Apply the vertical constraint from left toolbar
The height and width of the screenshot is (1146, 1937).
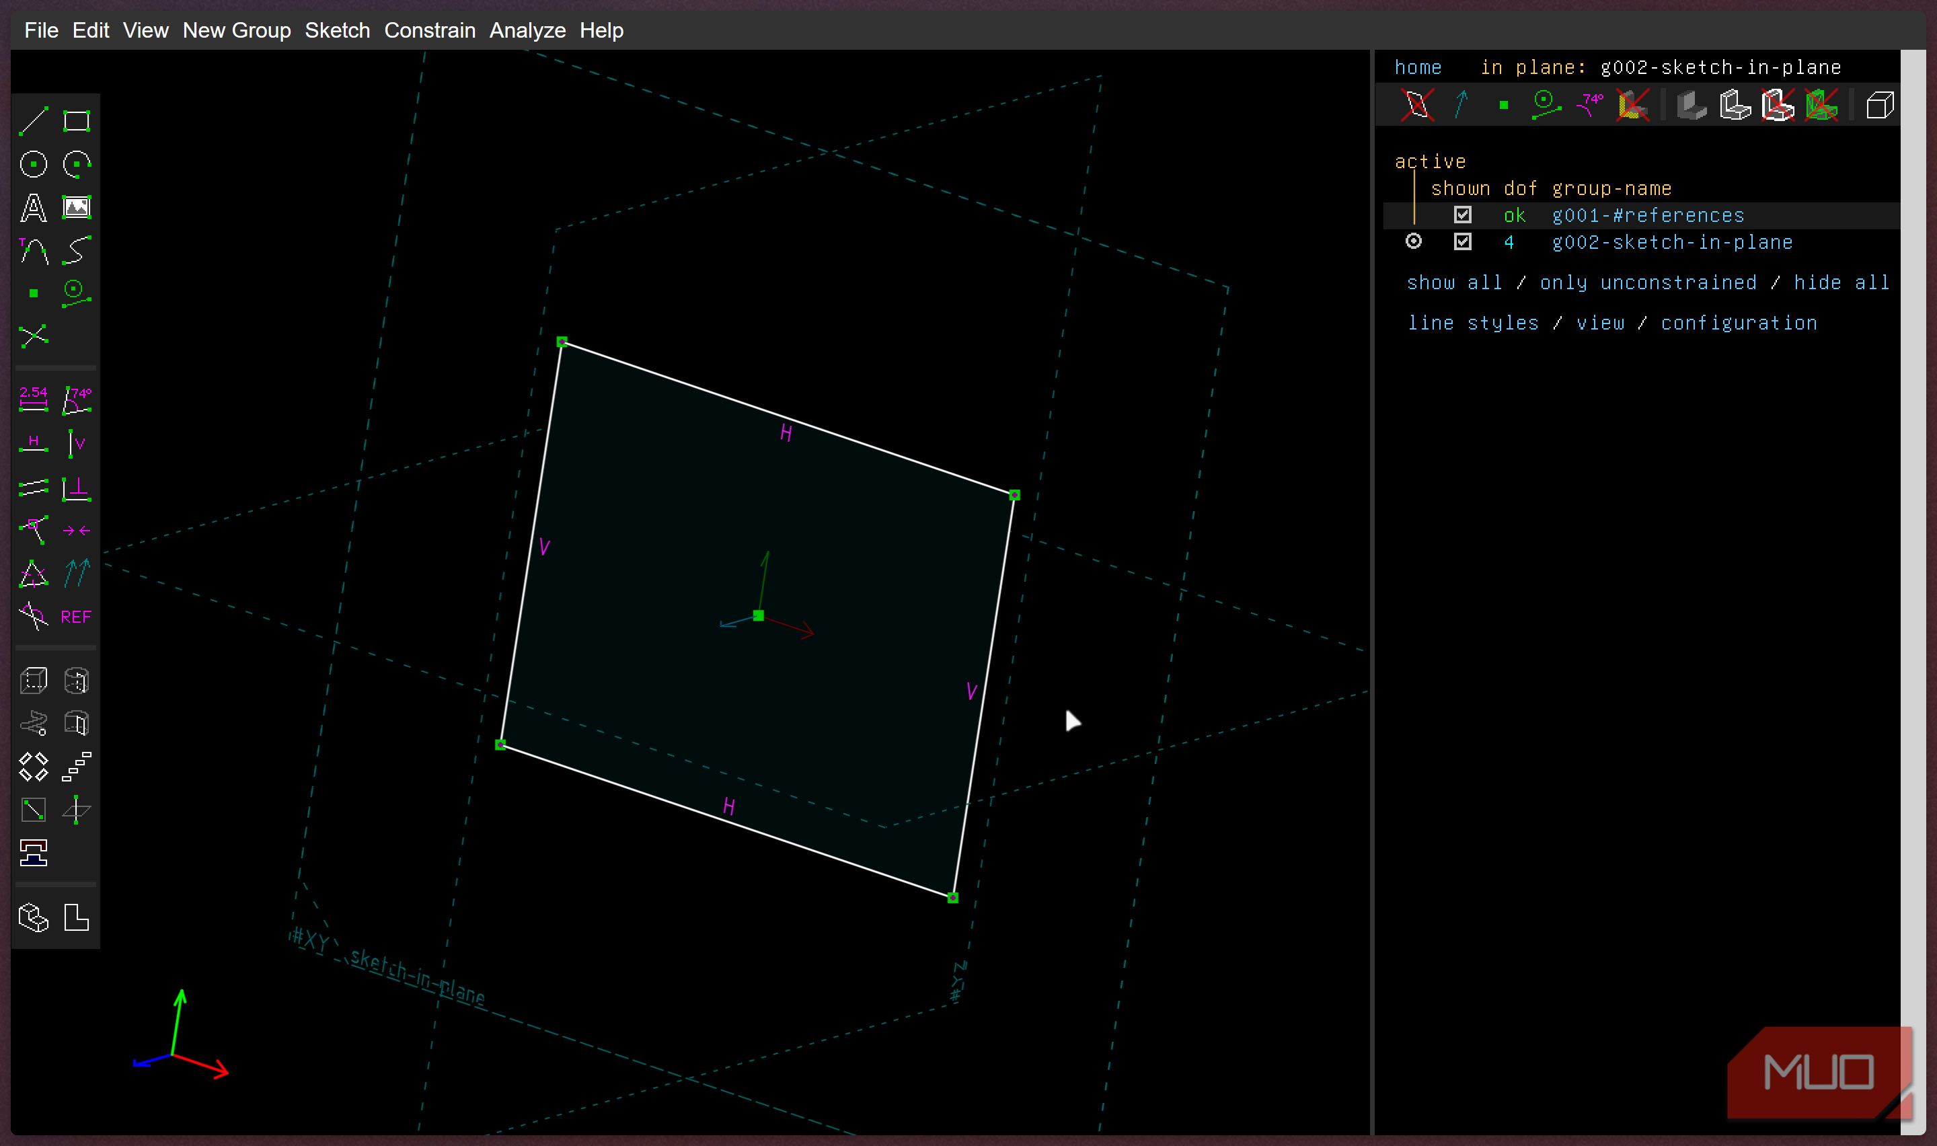coord(77,444)
